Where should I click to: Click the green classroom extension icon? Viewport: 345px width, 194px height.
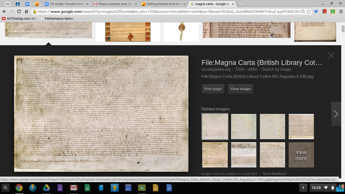(x=333, y=11)
